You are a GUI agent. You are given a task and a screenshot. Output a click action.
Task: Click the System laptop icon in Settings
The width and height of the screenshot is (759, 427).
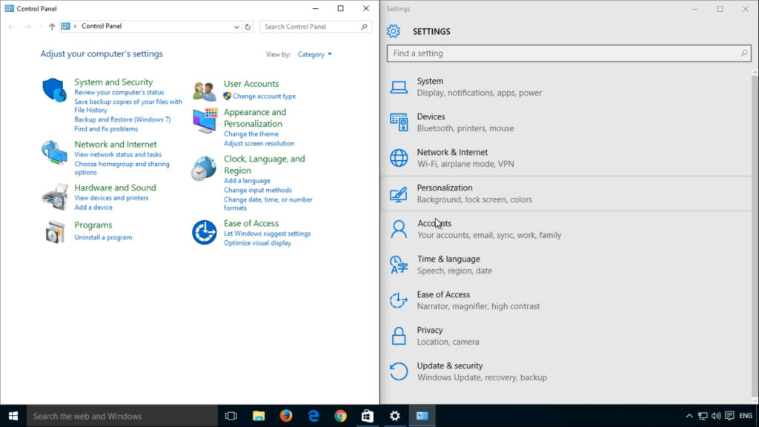coord(399,87)
